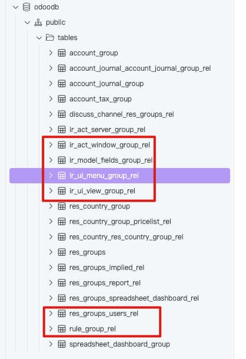Screen dimensions: 246x359
Task: Click the spreadsheet_dashboard_group table icon
Action: 62,344
